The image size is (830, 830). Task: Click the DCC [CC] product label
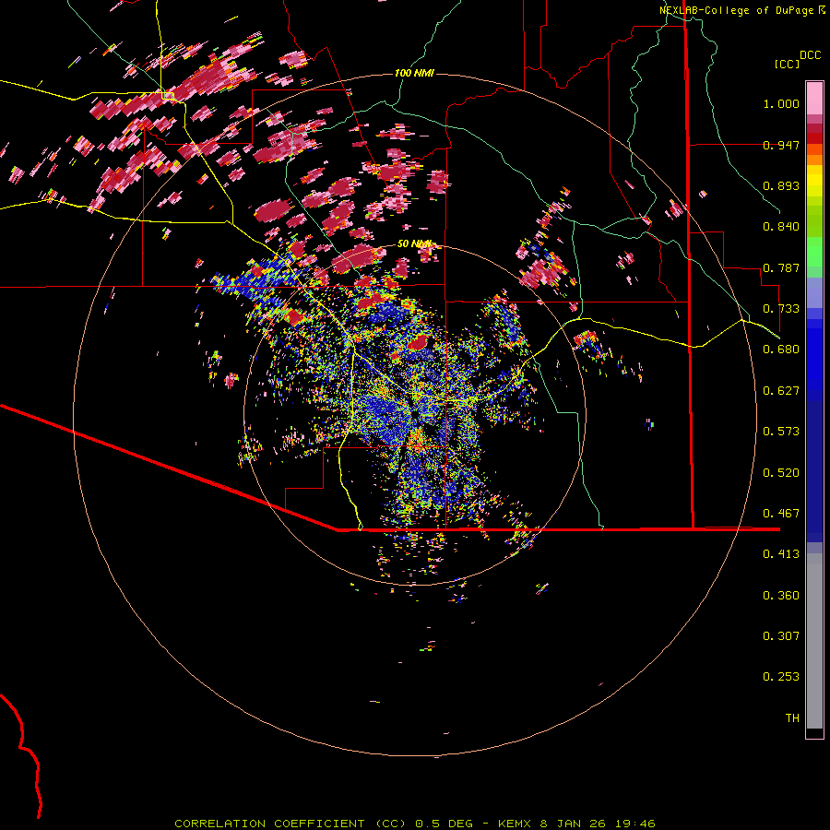(x=797, y=59)
